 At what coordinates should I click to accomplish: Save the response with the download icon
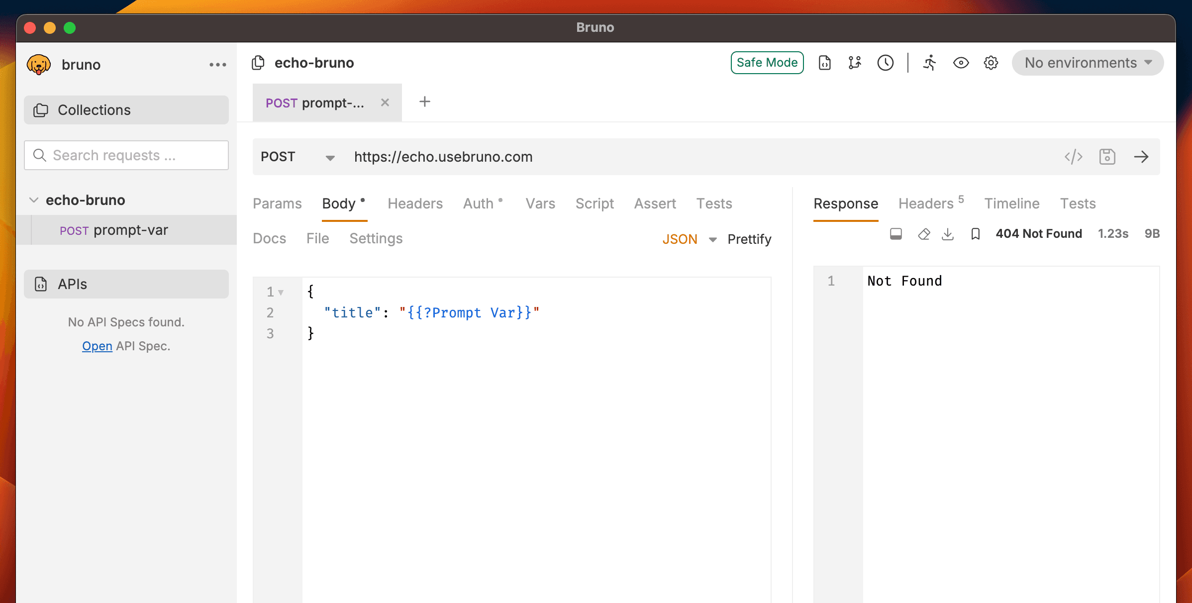point(948,234)
